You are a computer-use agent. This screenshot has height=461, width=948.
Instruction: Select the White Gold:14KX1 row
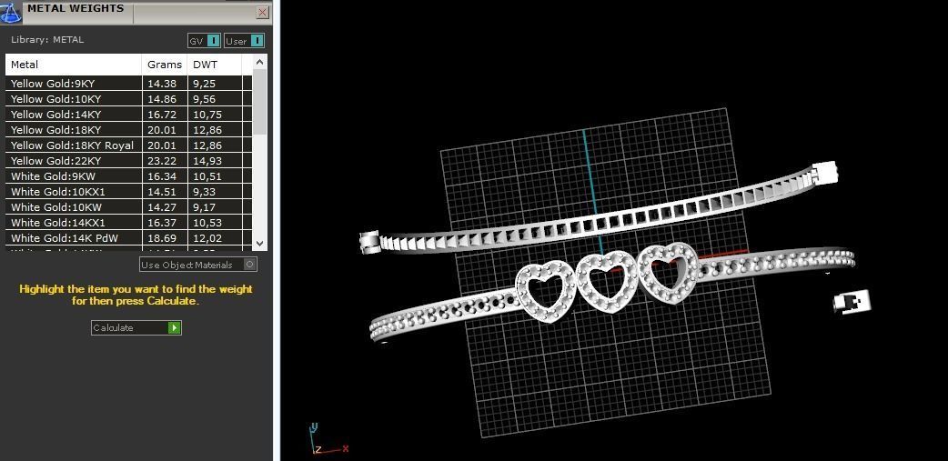(129, 223)
